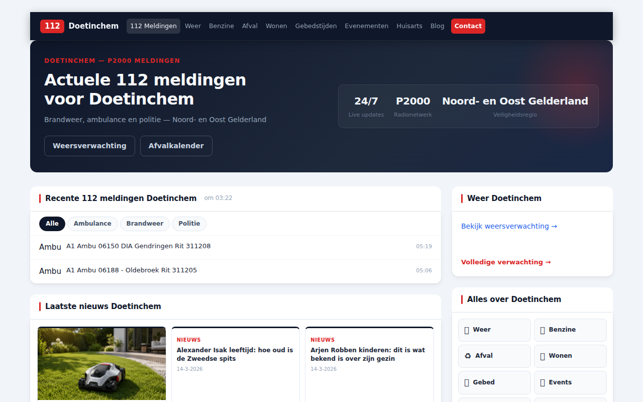Click the Doetinchem site title
The height and width of the screenshot is (402, 643).
tap(93, 26)
